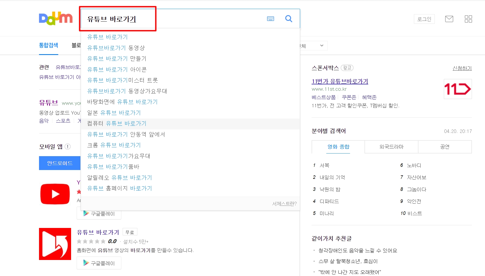Open the virtual keyboard icon in search bar
This screenshot has width=485, height=276.
pos(270,19)
